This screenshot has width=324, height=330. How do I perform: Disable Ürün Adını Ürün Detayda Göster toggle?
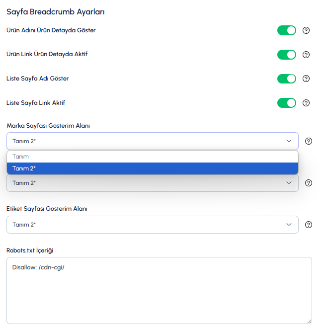coord(287,30)
